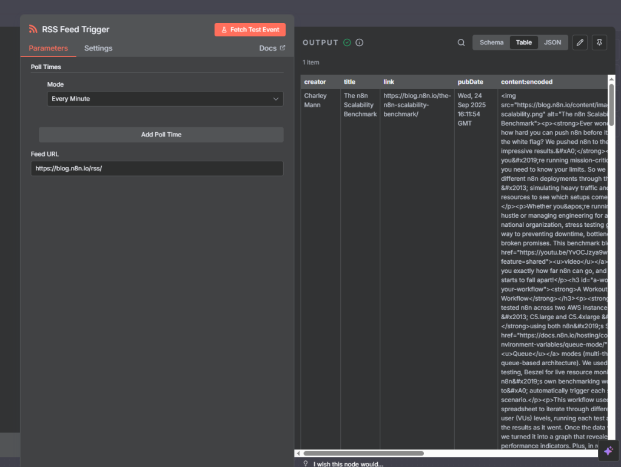
Task: Click the lightbulb feedback icon
Action: (306, 463)
